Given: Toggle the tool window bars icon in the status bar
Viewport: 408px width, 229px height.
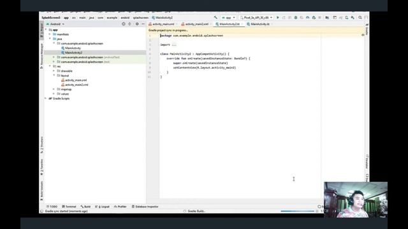Looking at the screenshot, I should coord(42,211).
